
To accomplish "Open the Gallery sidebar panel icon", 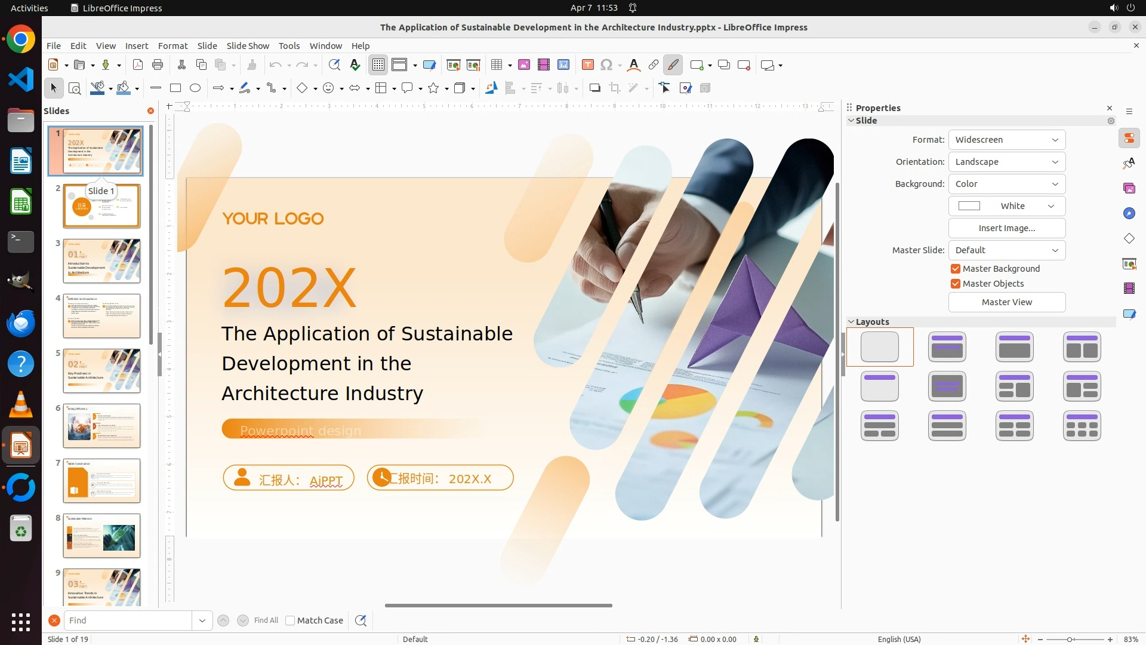I will 1129,188.
